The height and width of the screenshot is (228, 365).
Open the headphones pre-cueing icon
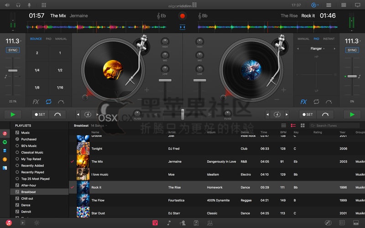tap(18, 5)
